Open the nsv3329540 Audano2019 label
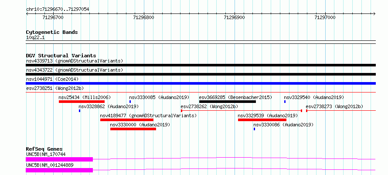 click(x=314, y=97)
